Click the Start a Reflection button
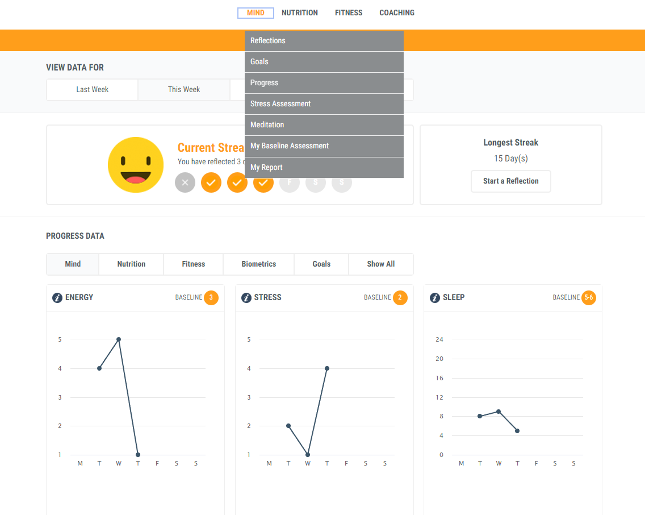This screenshot has height=515, width=645. tap(510, 181)
